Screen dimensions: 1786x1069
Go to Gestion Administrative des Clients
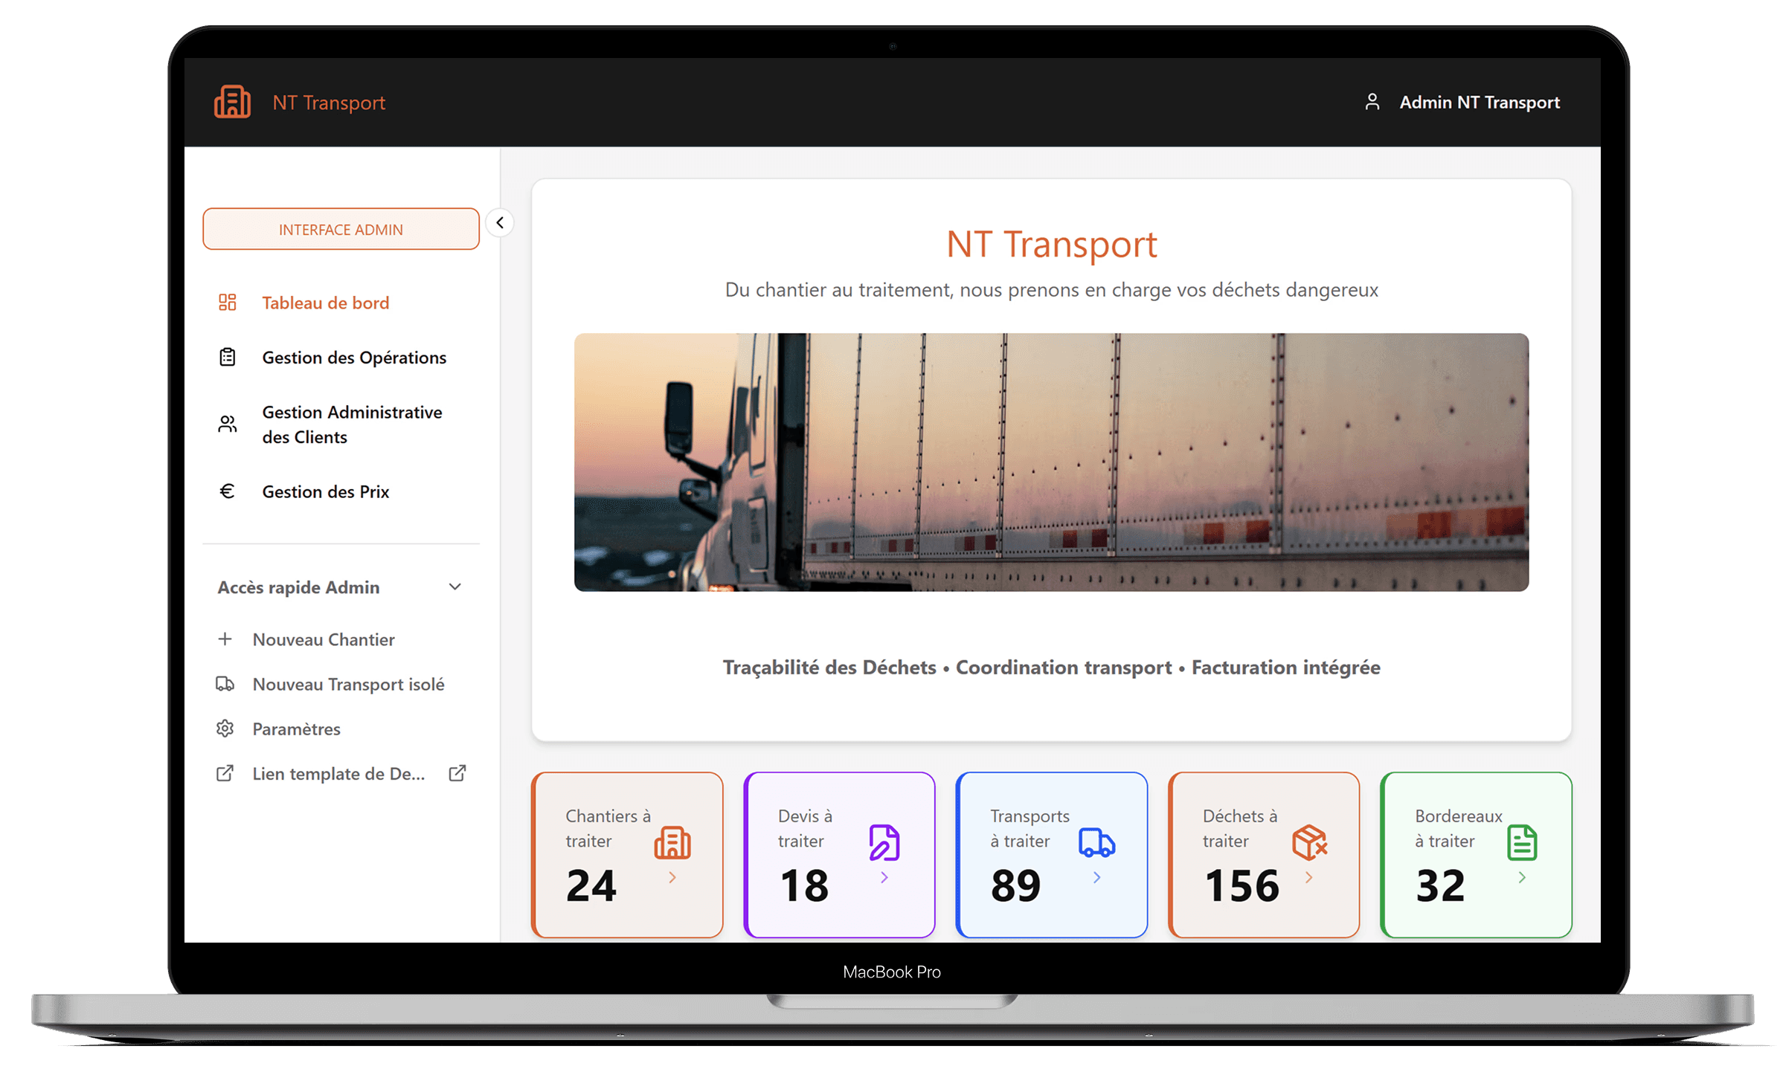click(x=351, y=424)
